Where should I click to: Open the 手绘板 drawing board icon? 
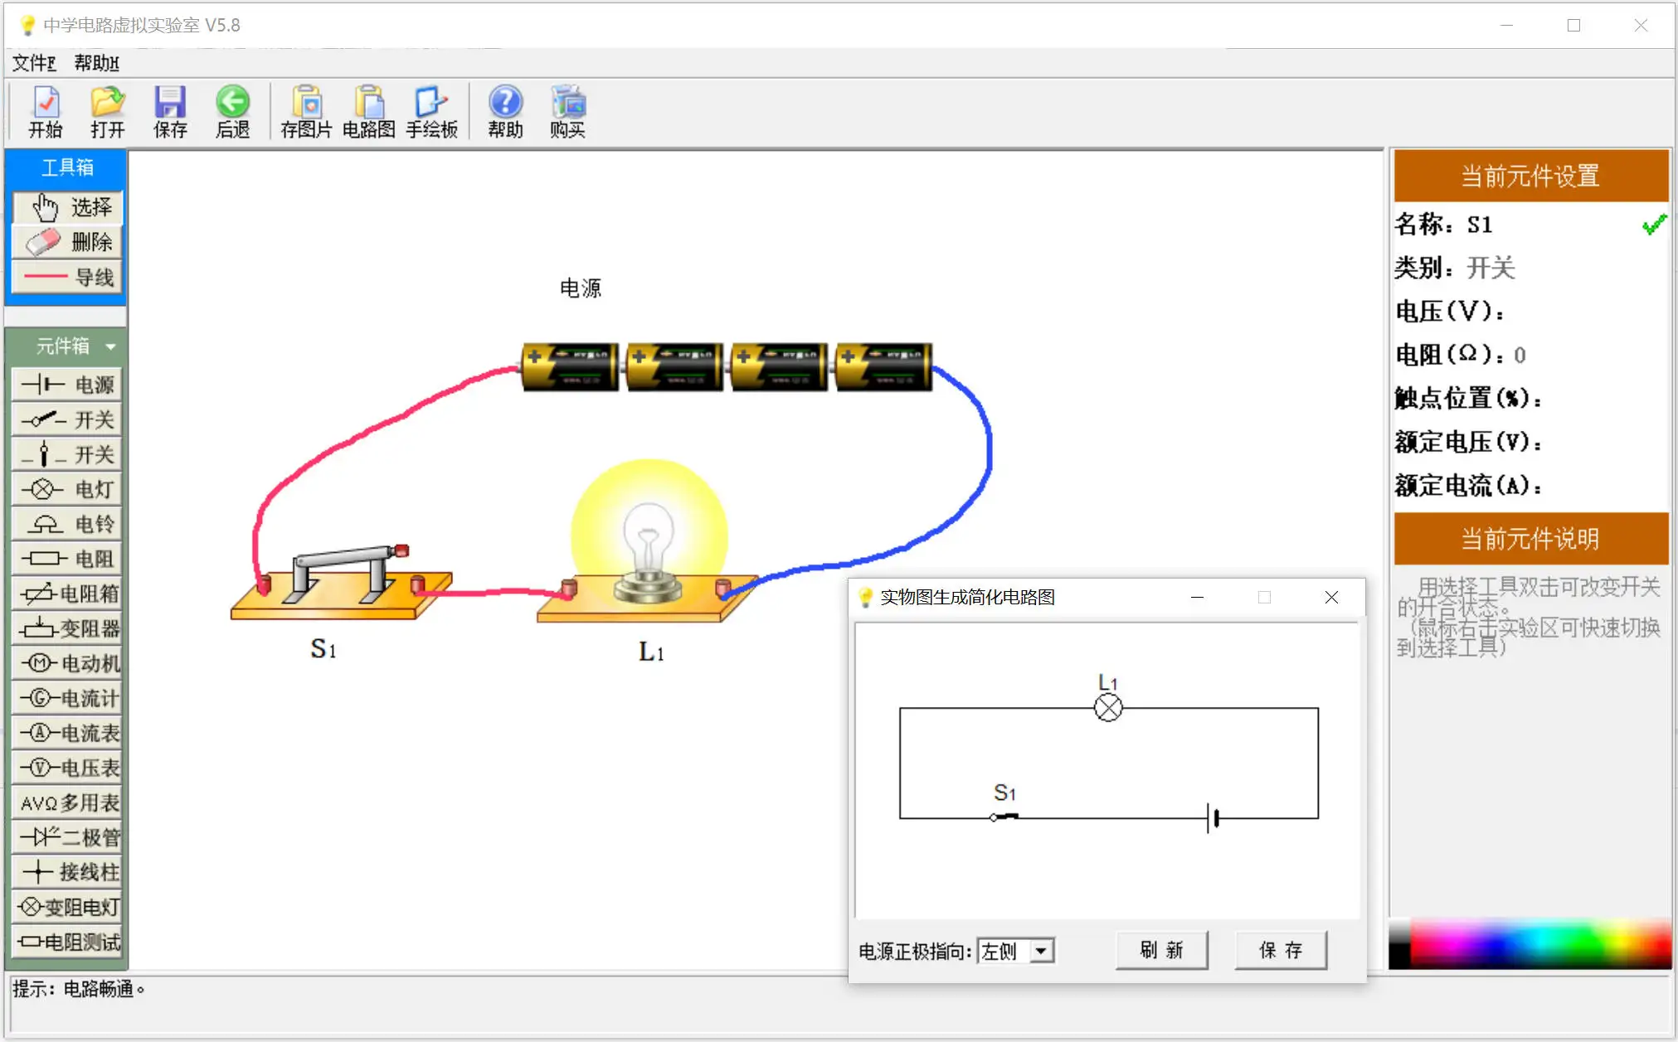click(431, 112)
